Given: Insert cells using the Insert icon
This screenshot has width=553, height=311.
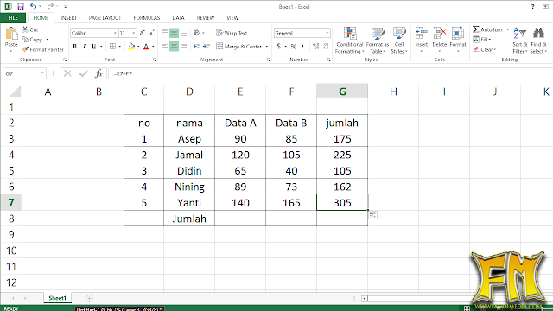Looking at the screenshot, I should point(421,34).
